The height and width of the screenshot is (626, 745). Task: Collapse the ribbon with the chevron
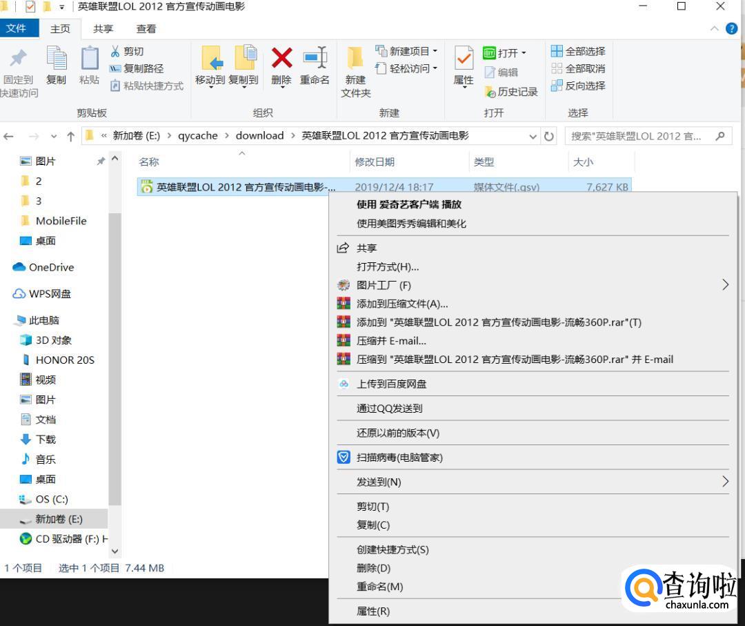(x=714, y=28)
